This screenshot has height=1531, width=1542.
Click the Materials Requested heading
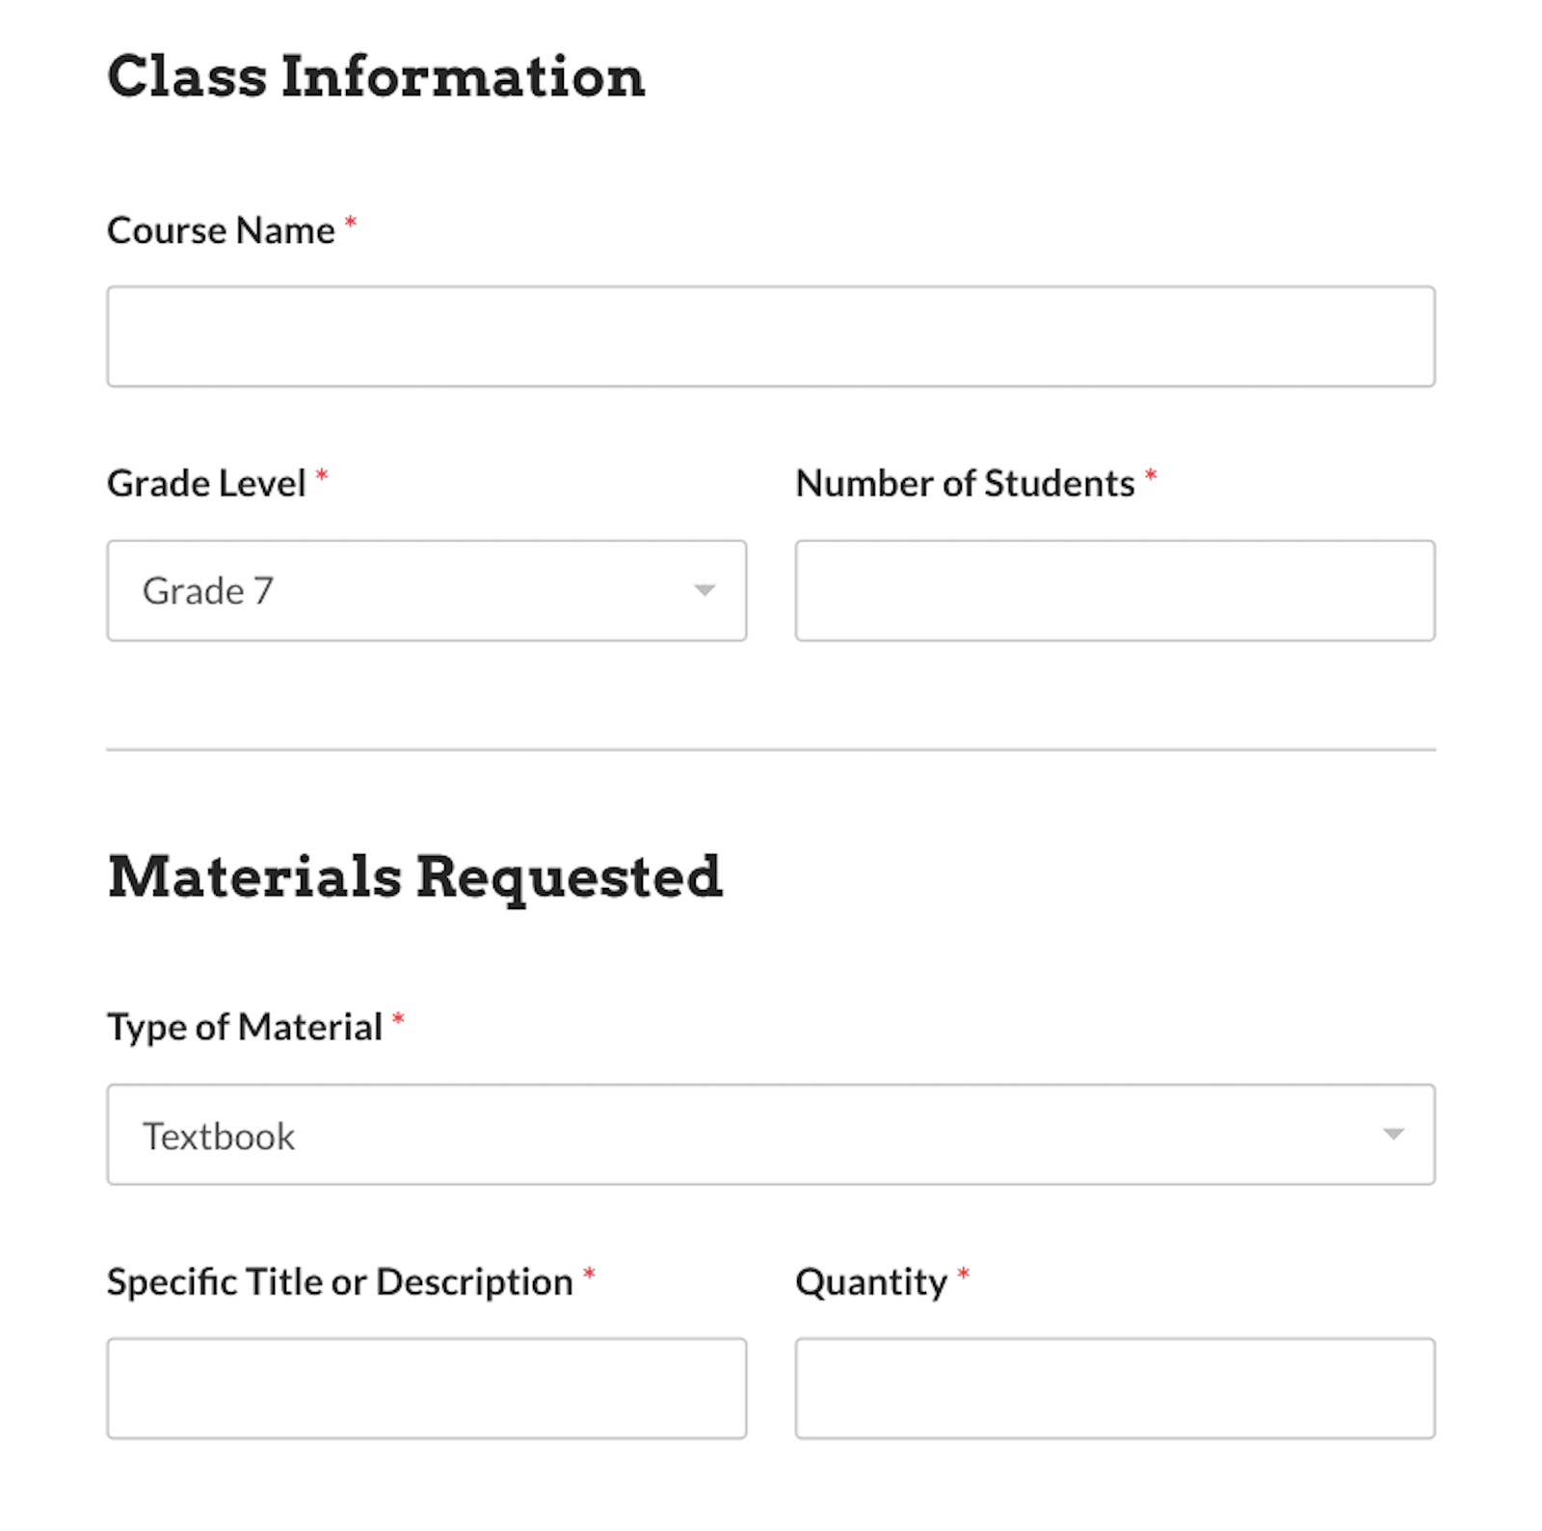[414, 877]
